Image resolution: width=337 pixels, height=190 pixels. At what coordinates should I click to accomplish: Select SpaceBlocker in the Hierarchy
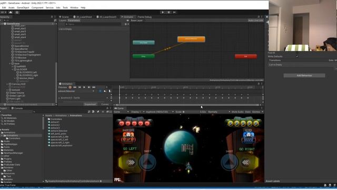[22, 46]
